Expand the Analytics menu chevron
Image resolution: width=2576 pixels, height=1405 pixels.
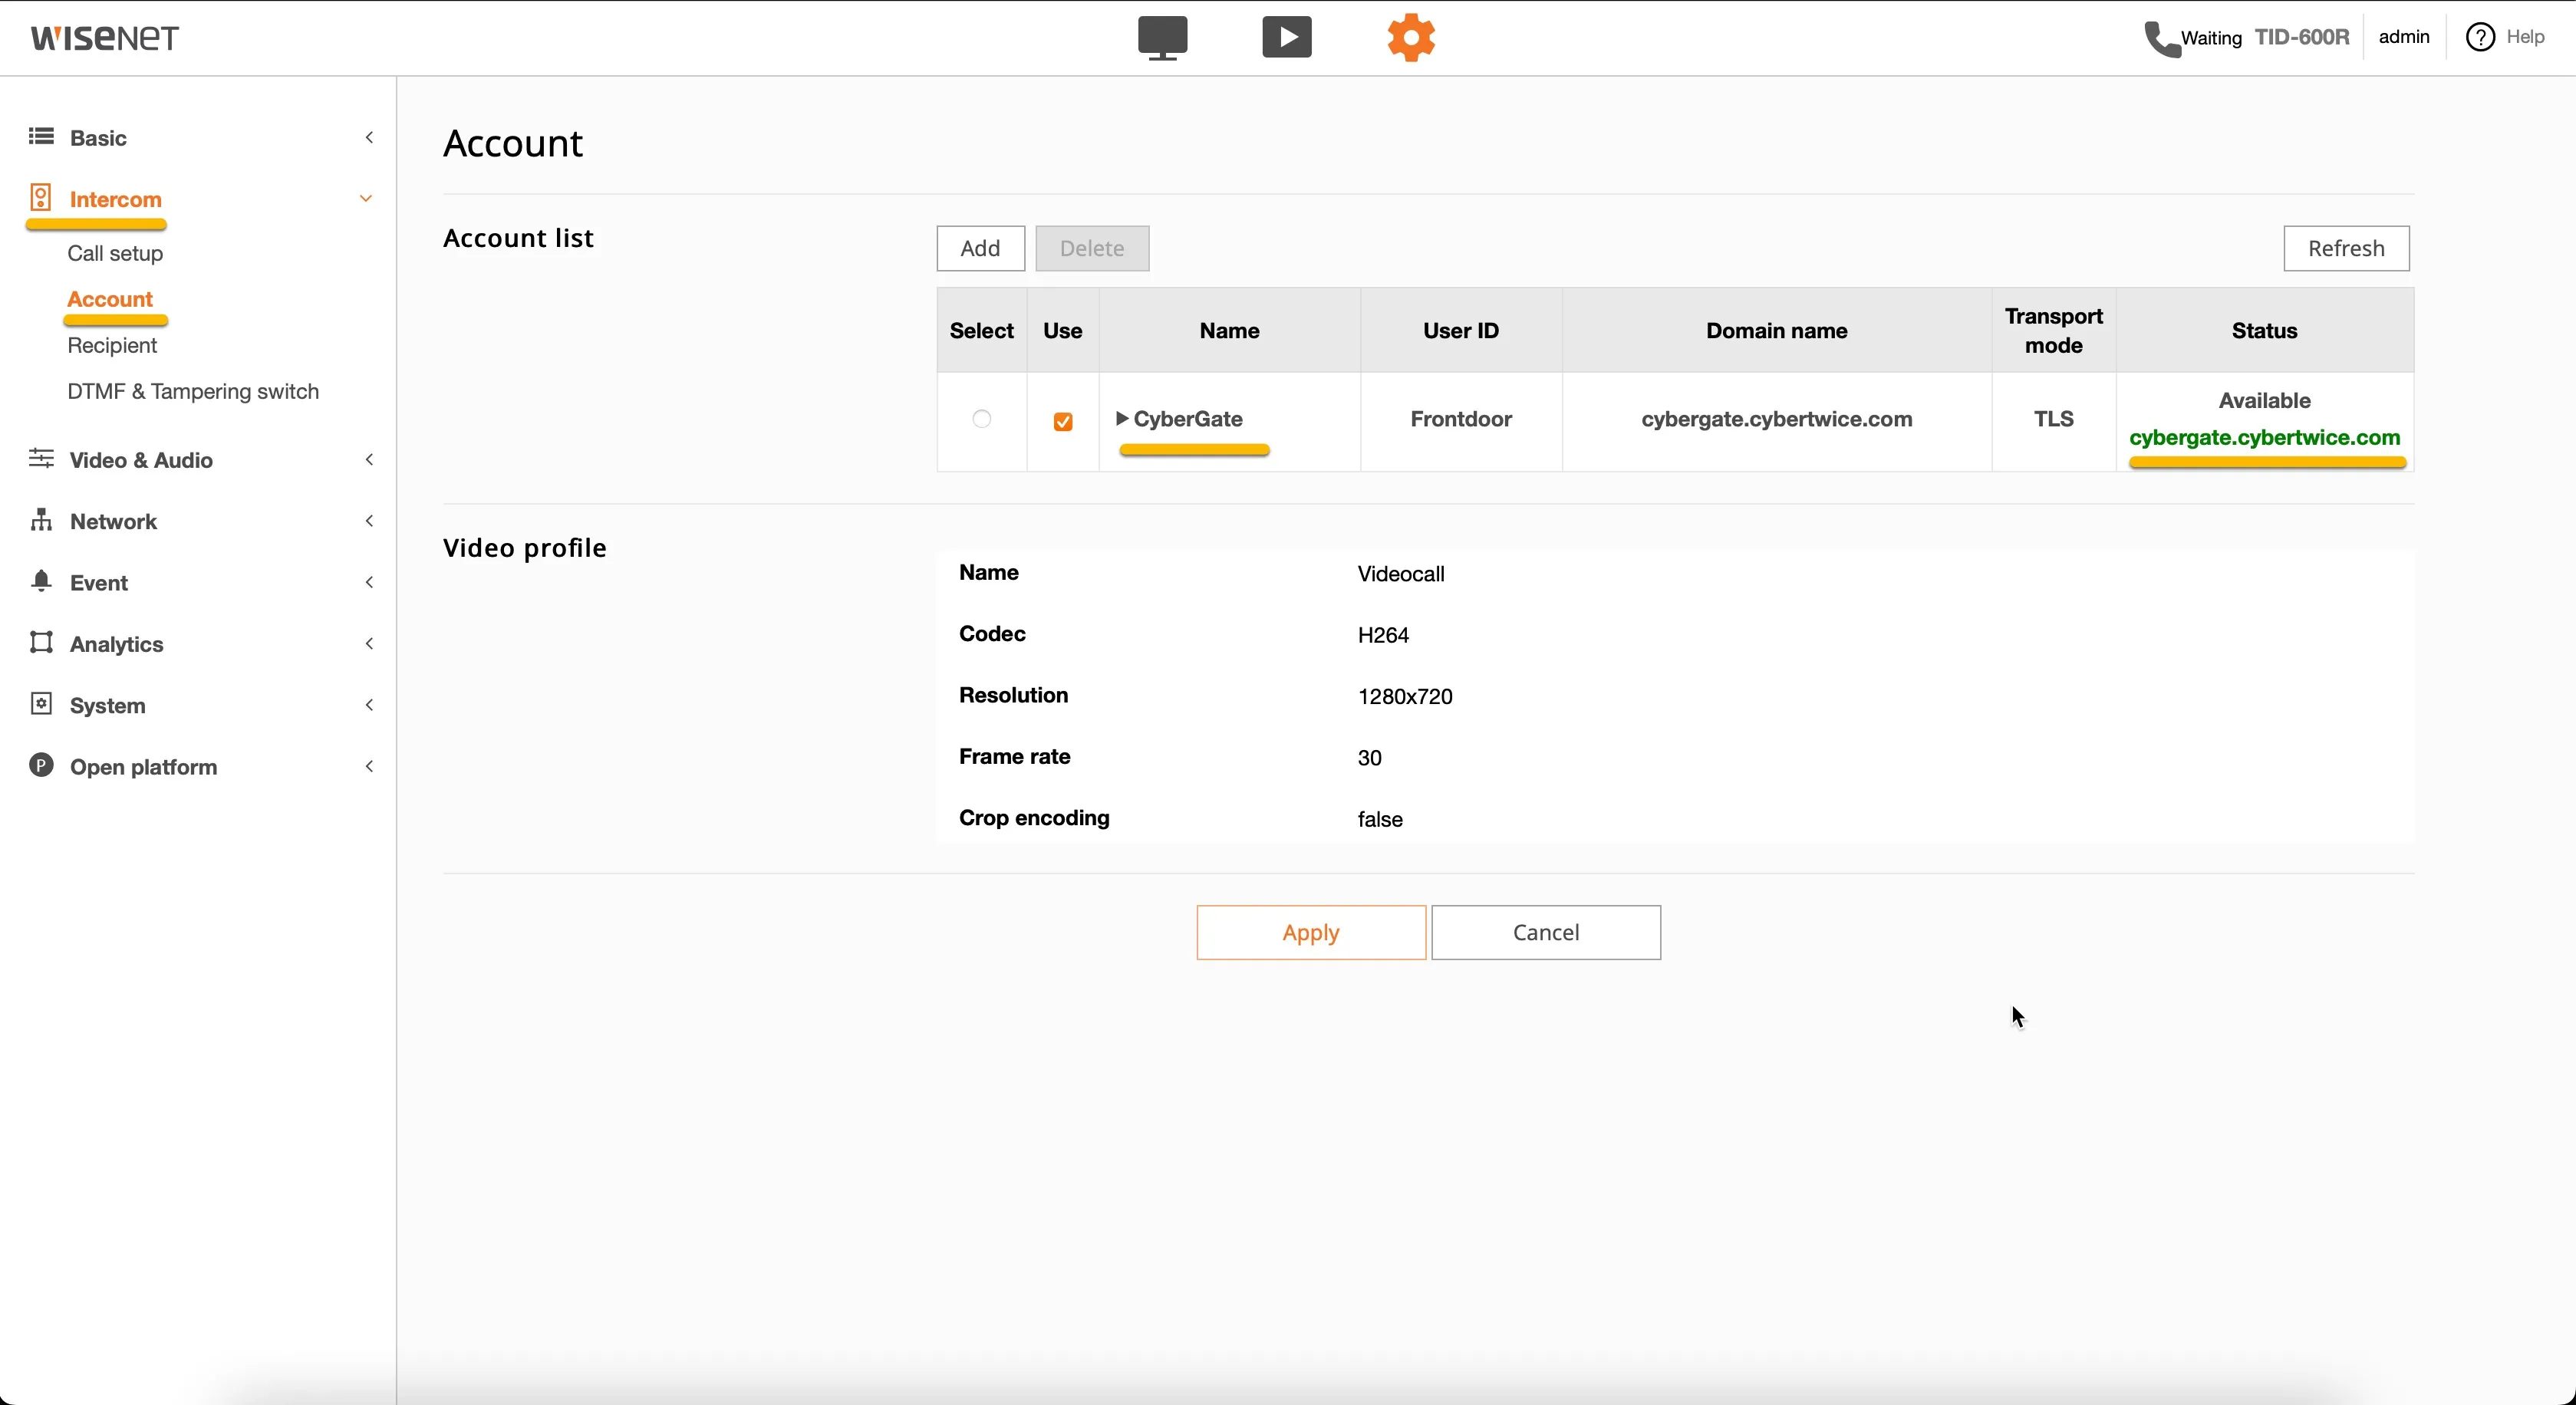(x=369, y=643)
